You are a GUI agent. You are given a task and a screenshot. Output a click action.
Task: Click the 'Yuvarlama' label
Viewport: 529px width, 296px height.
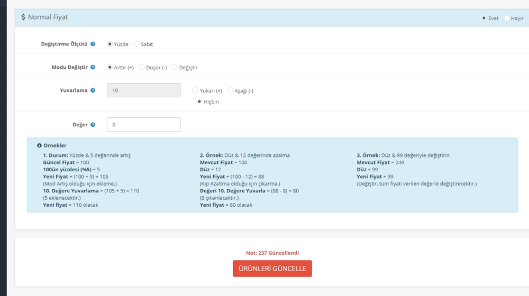coord(74,90)
